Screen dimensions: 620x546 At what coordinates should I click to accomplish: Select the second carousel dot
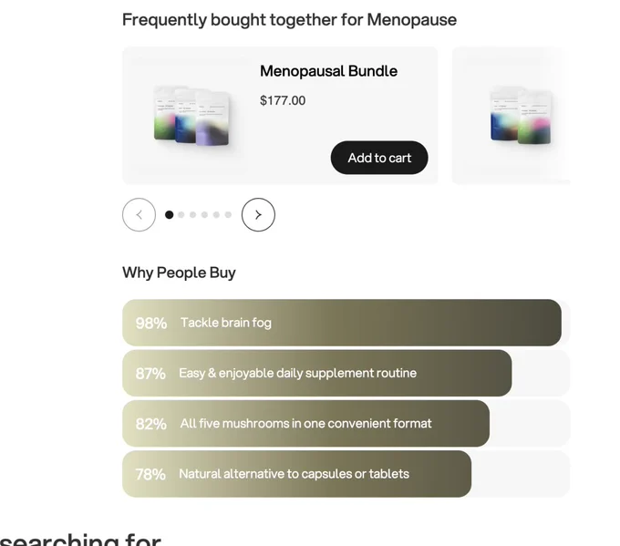[x=181, y=215]
